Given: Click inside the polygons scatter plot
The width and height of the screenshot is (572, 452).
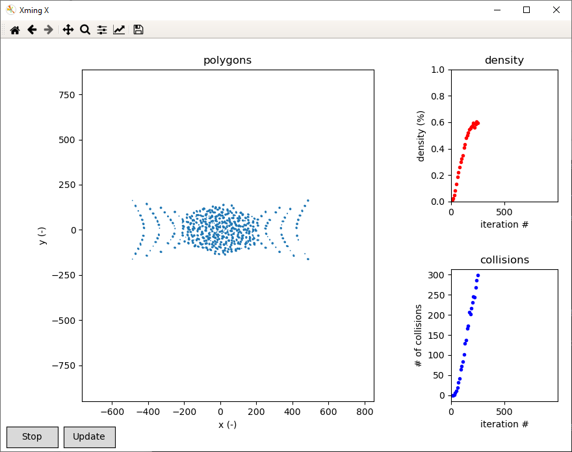Looking at the screenshot, I should (227, 312).
